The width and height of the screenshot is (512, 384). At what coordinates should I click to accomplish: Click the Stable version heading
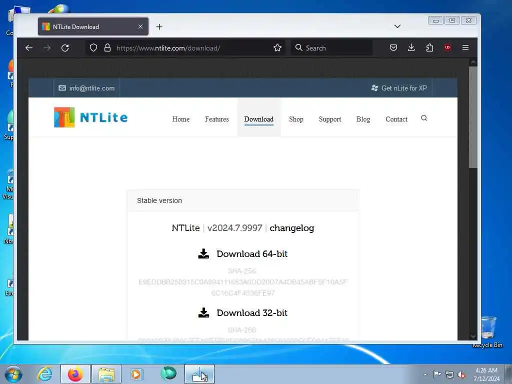pos(159,200)
